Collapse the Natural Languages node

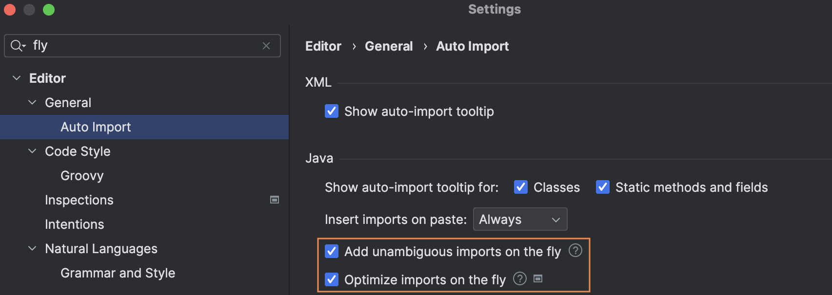(32, 249)
